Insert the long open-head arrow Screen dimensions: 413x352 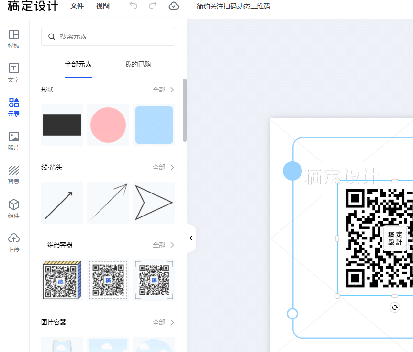(x=108, y=203)
